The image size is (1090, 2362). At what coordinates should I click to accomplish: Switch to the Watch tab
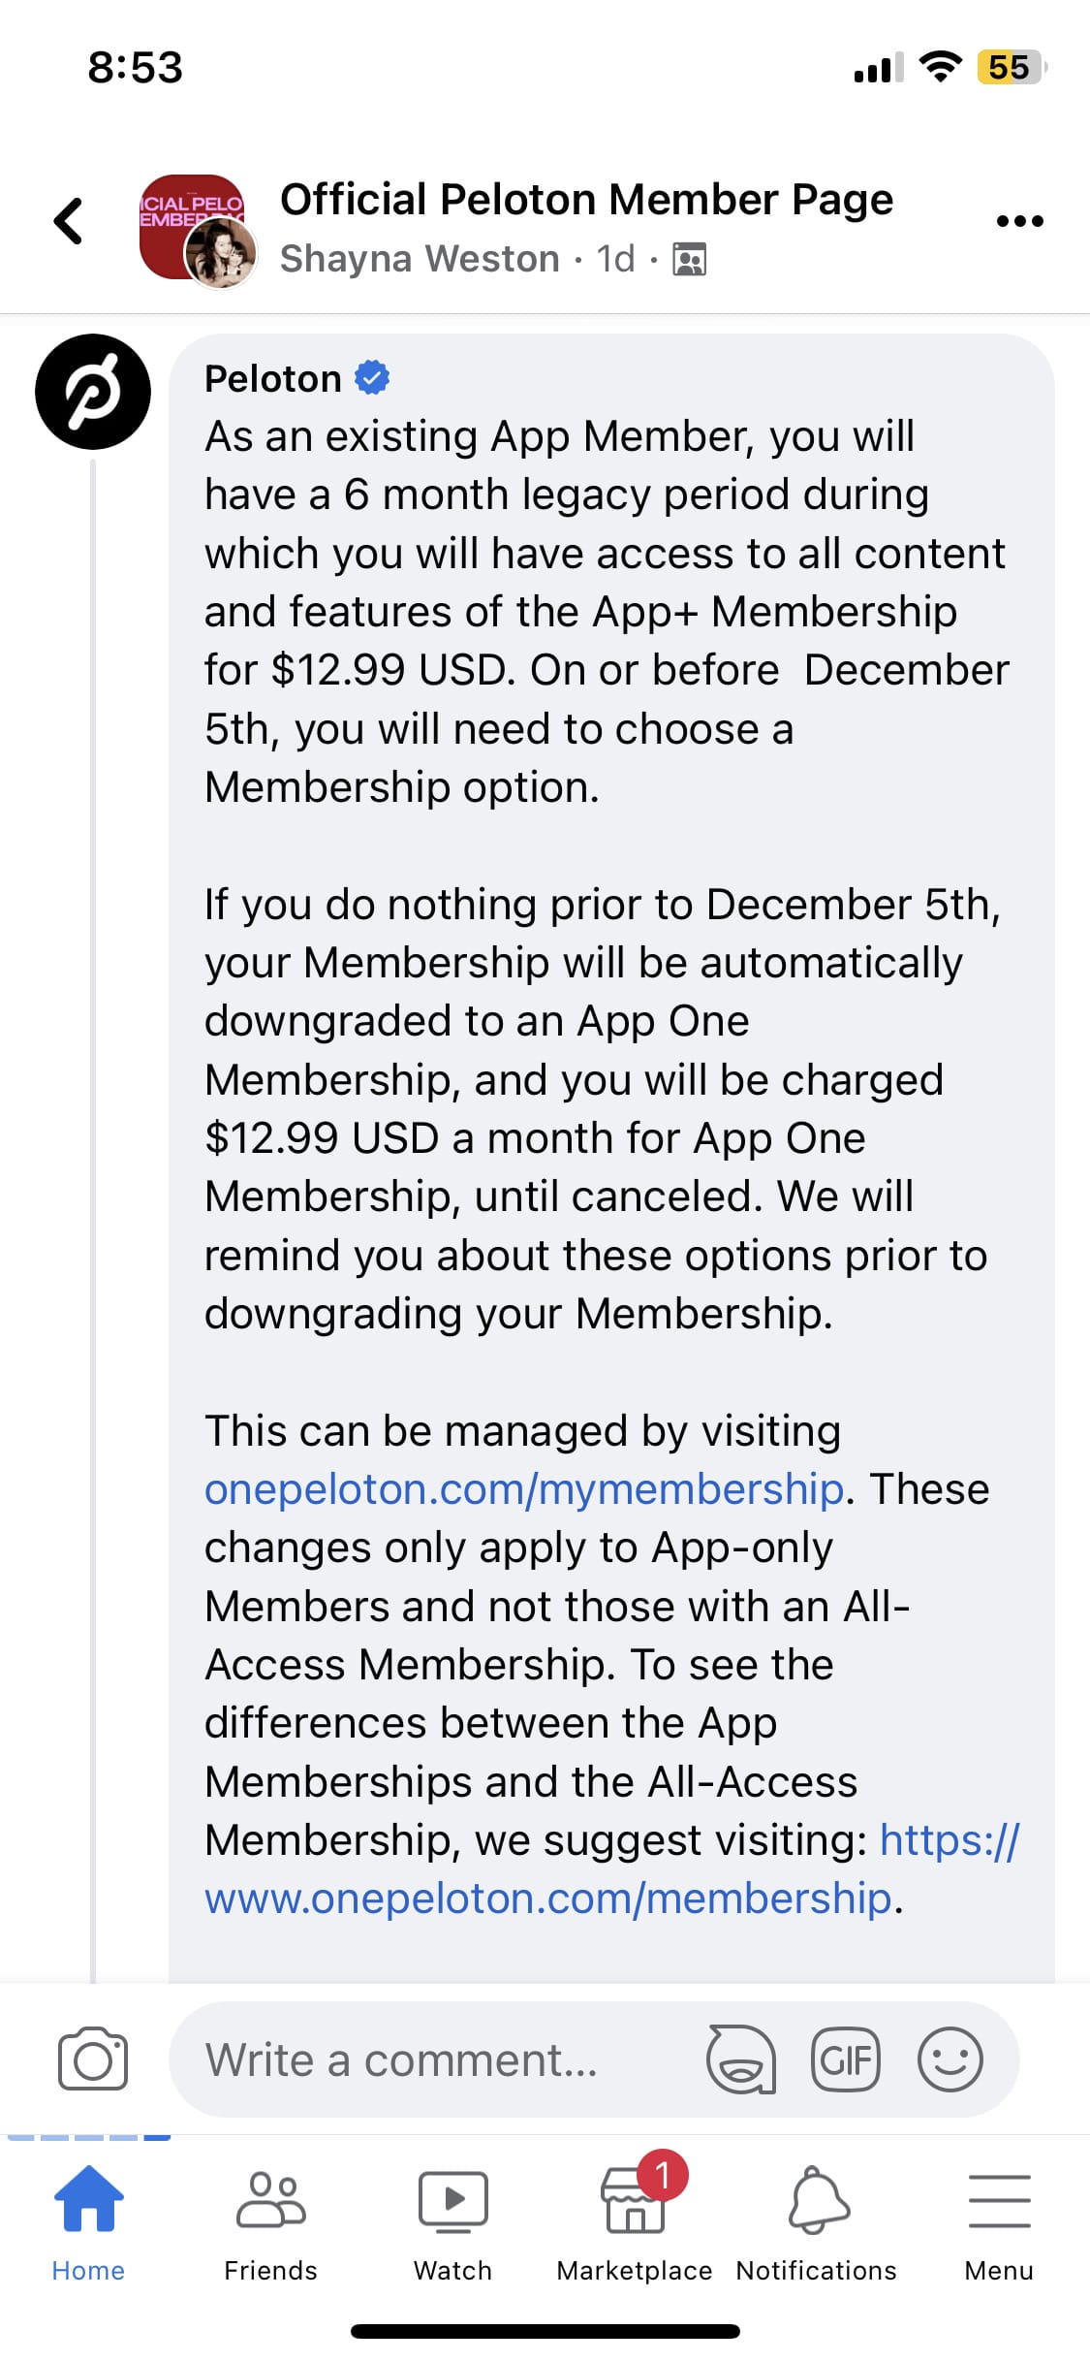(452, 2222)
